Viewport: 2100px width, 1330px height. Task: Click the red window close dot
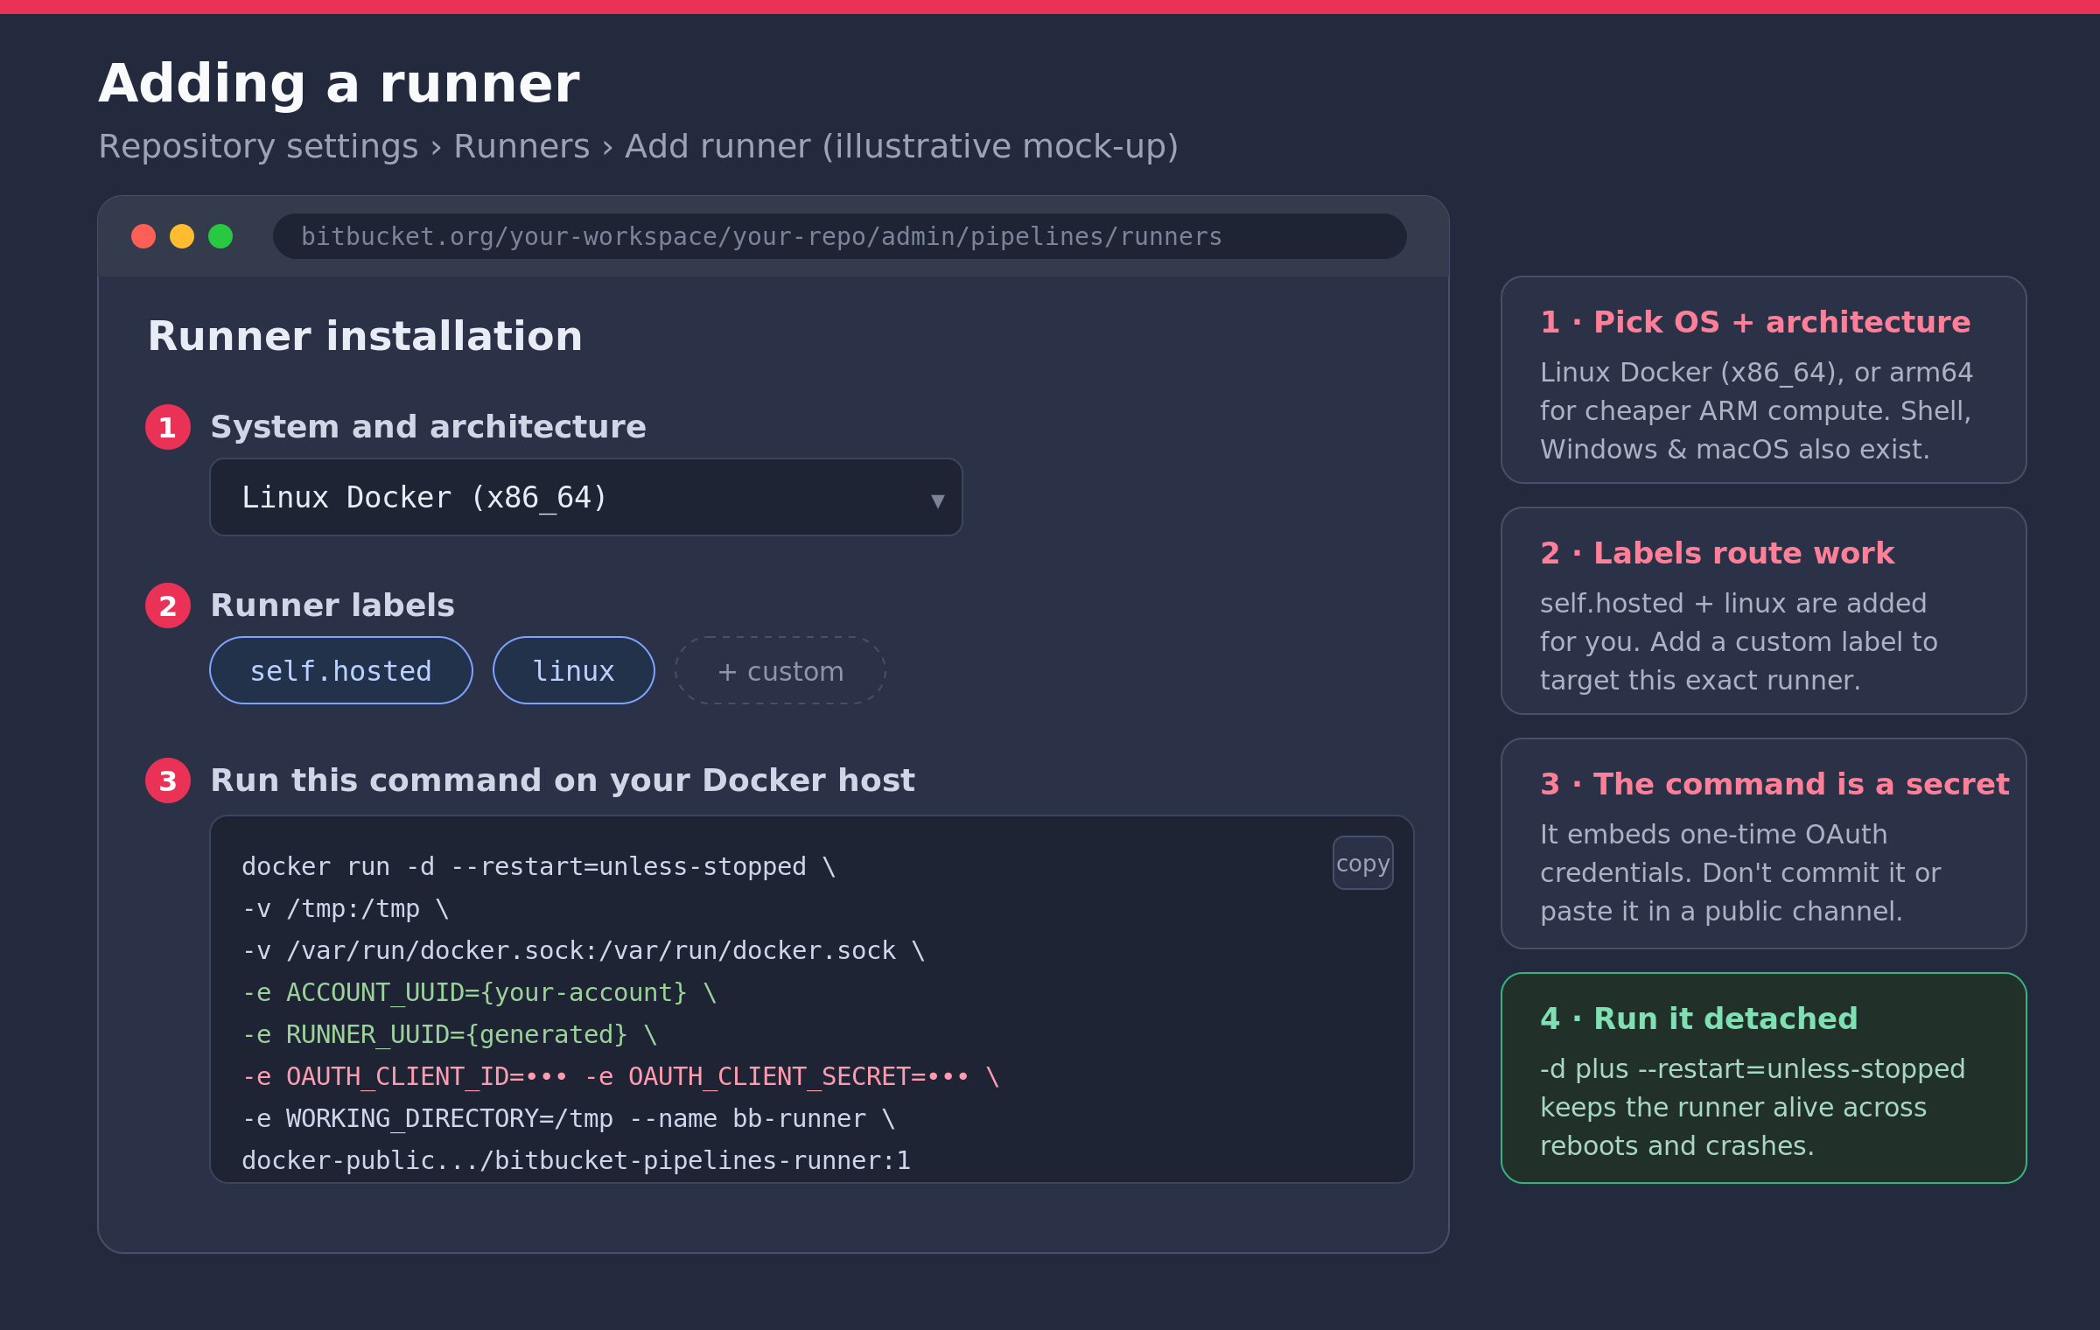[143, 236]
